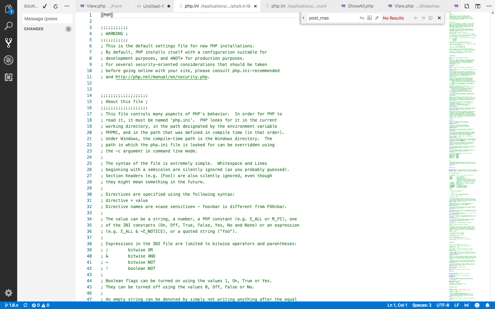Open the editor more actions ellipsis
Screen dimensions: 495x309
pos(489,6)
